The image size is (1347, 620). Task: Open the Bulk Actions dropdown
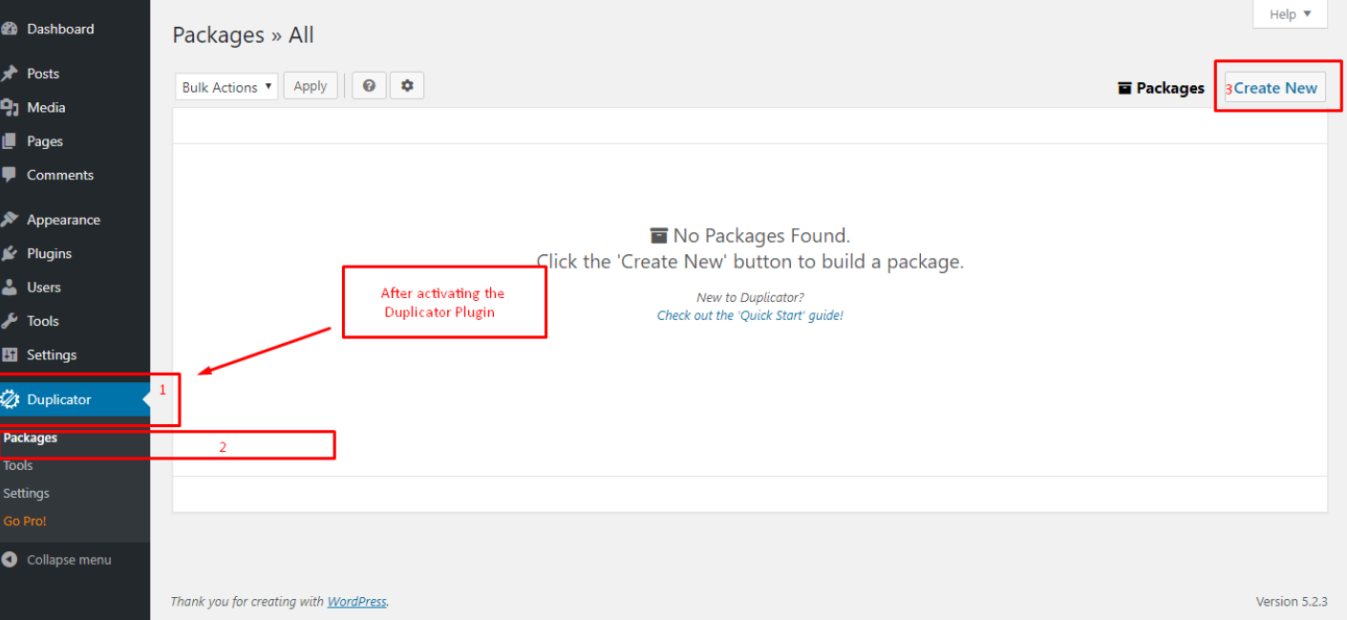227,87
